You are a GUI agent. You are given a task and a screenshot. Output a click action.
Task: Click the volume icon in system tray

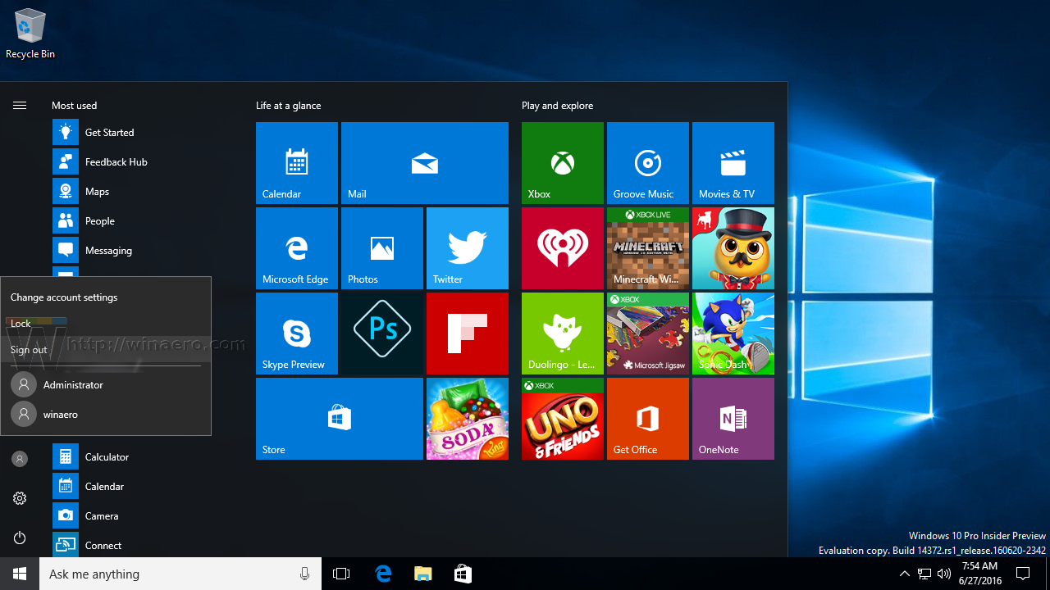coord(944,574)
